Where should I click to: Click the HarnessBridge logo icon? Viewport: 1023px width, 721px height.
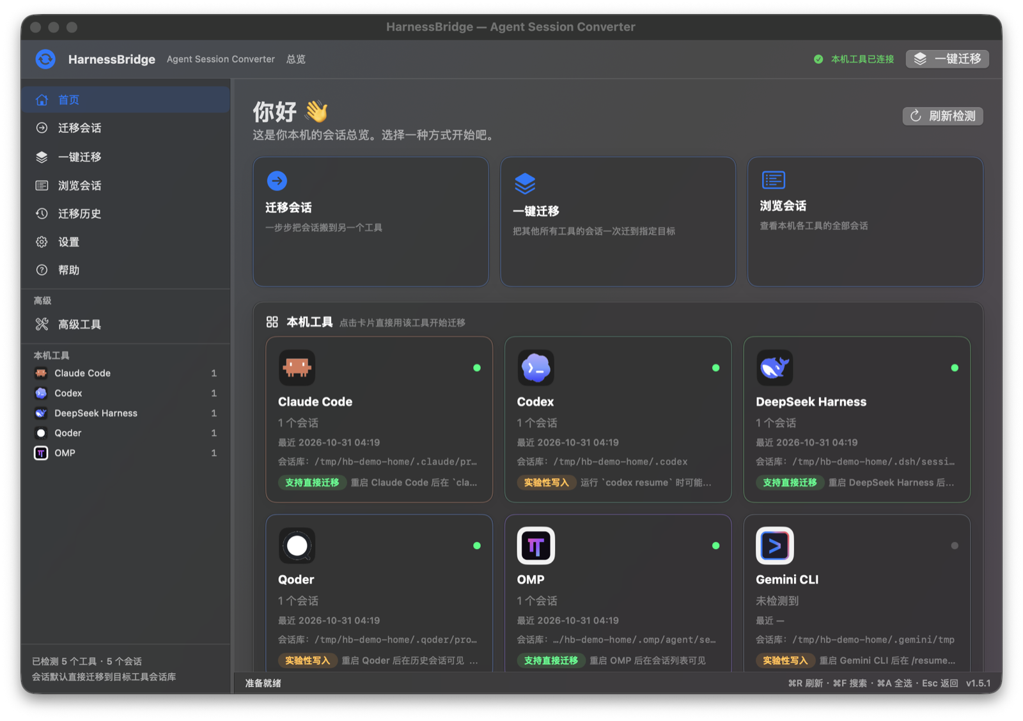[x=45, y=59]
